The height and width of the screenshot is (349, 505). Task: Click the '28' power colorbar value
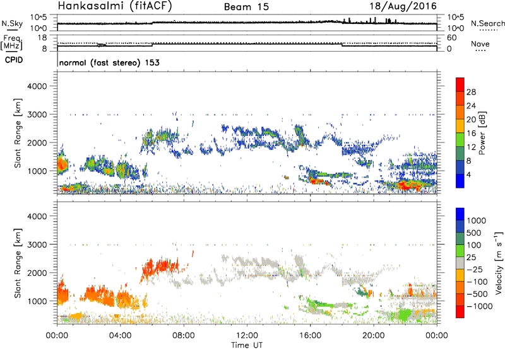[471, 92]
